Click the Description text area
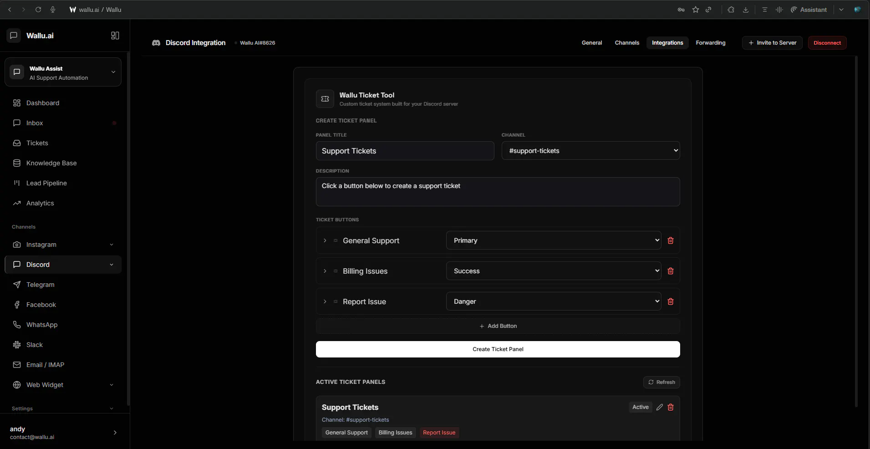The width and height of the screenshot is (870, 449). tap(498, 192)
